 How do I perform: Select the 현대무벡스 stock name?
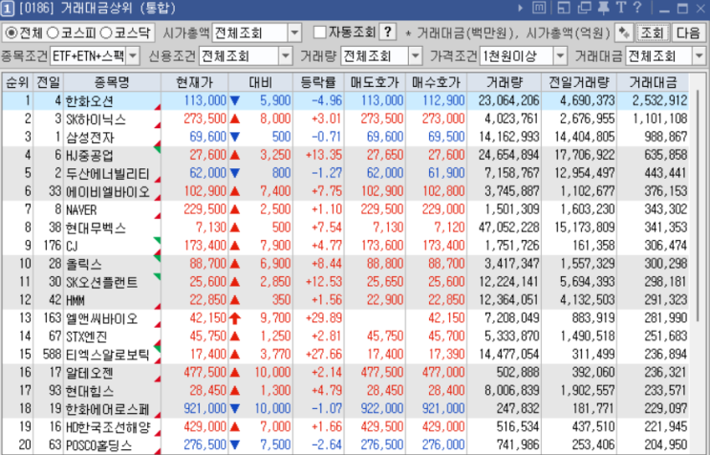[x=96, y=227]
